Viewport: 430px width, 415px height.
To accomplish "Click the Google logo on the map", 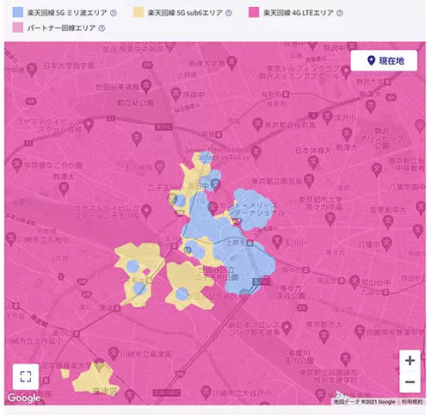I will (x=24, y=398).
